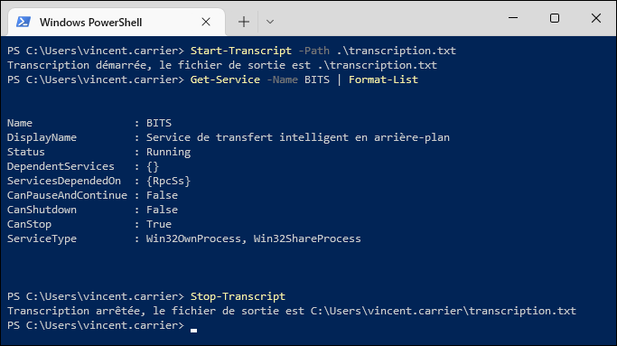Click the Running status value
Viewport: 617px width, 346px height.
point(168,152)
